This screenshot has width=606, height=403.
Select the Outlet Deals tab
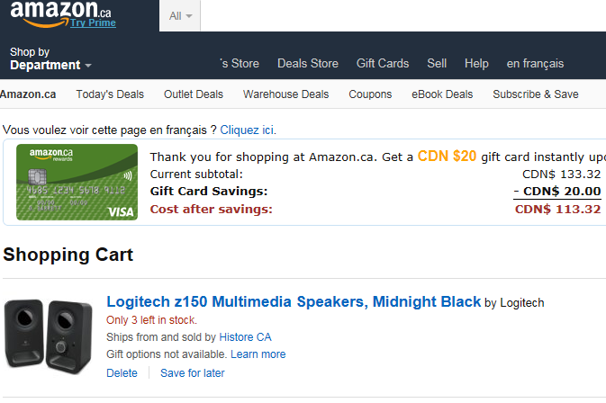click(194, 94)
